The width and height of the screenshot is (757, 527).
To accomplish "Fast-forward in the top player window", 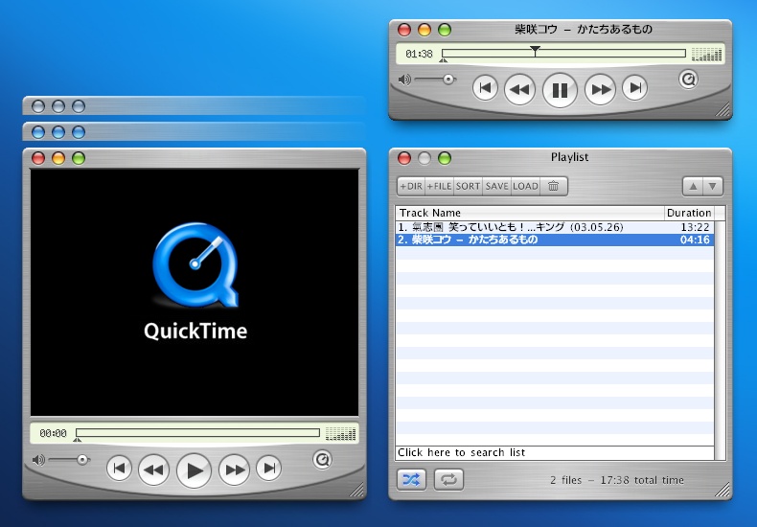I will pos(600,89).
